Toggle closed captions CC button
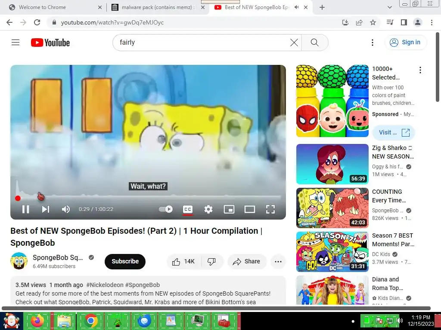441x330 pixels. (x=188, y=209)
